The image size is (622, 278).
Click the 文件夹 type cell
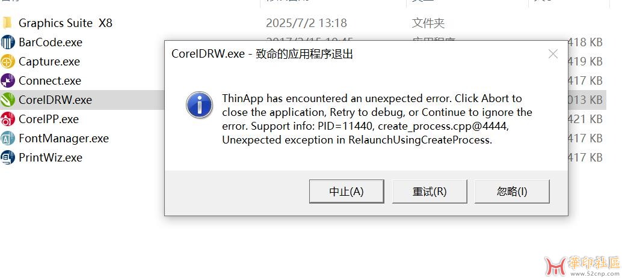[428, 23]
